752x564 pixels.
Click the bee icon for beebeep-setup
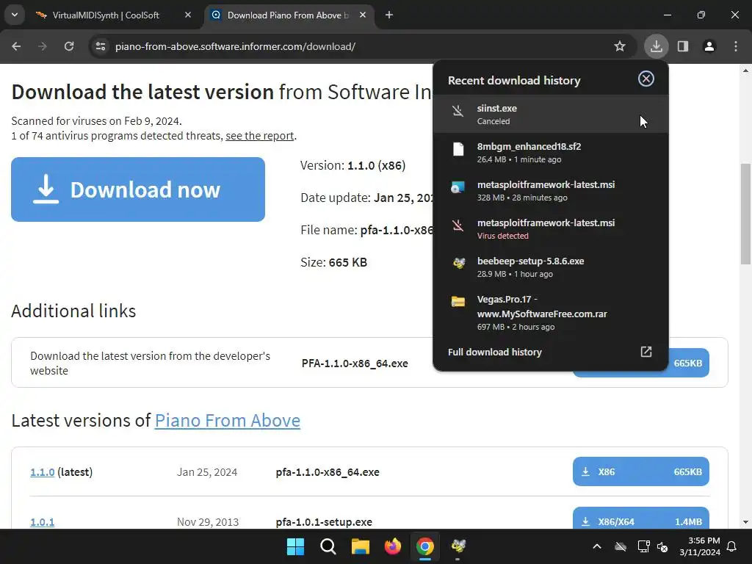point(458,264)
